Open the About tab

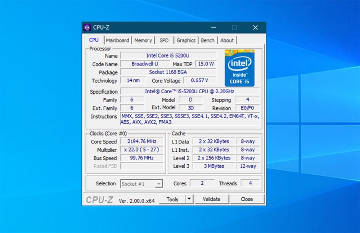coord(227,40)
